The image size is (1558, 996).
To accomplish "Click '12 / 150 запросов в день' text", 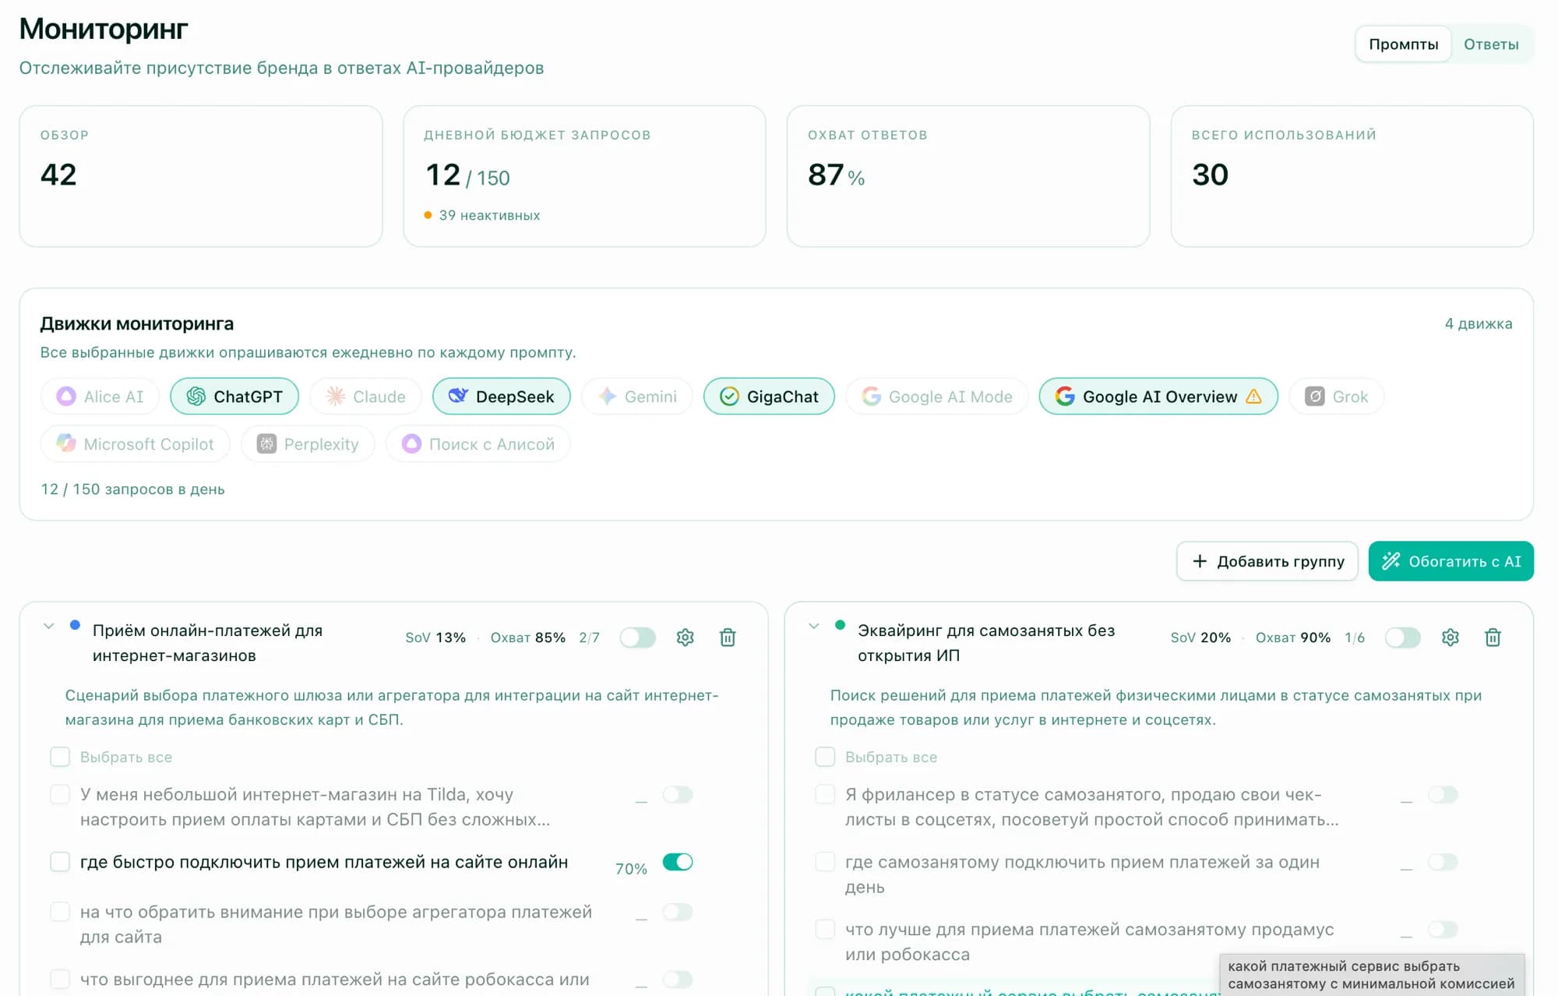I will coord(132,489).
